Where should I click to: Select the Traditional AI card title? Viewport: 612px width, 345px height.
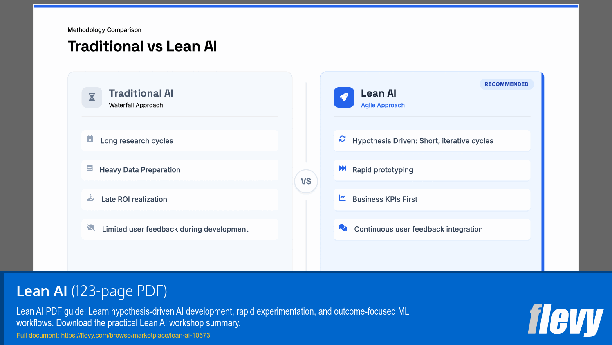(141, 93)
